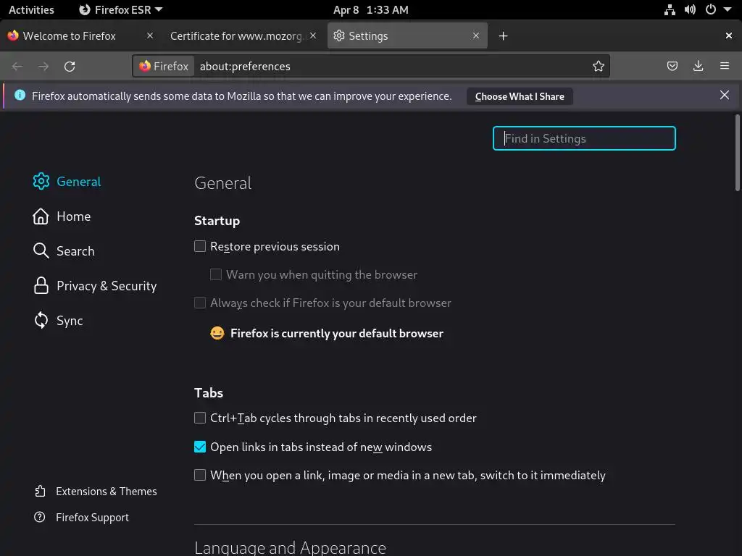Open the Firefox ESR app menu dropdown

pos(120,9)
